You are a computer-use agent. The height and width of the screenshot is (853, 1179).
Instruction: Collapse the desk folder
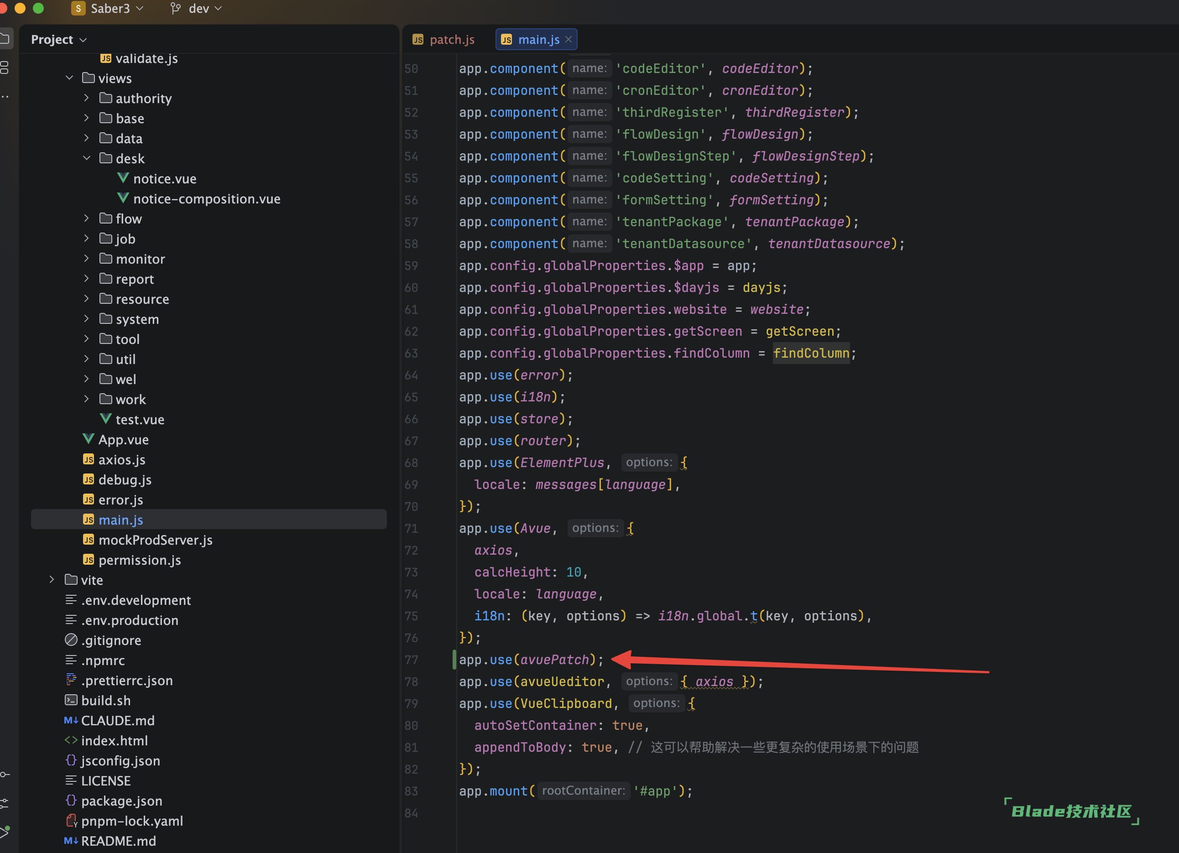(x=86, y=159)
